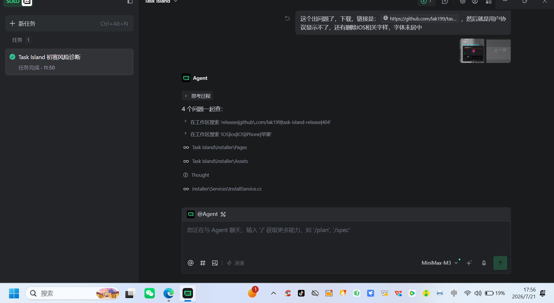Open the second attached thumbnail labeled 上一步
554x303 pixels.
tap(499, 51)
